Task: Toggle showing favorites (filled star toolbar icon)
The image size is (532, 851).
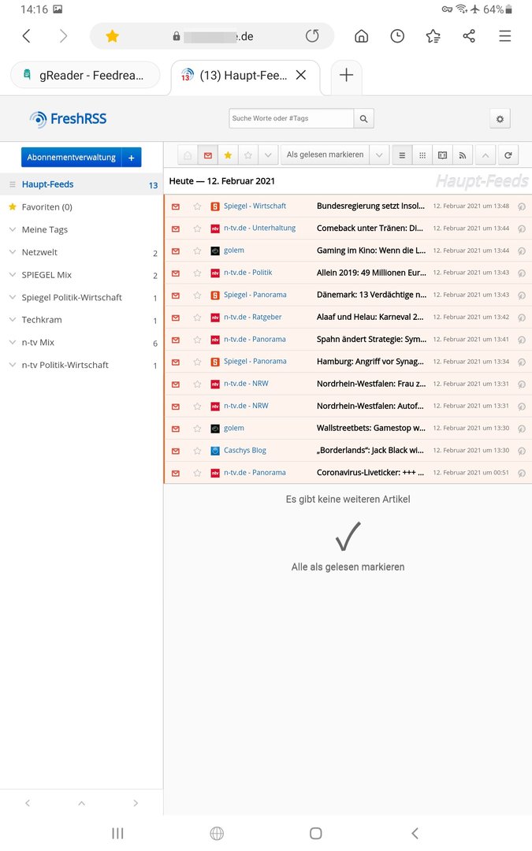Action: point(228,155)
